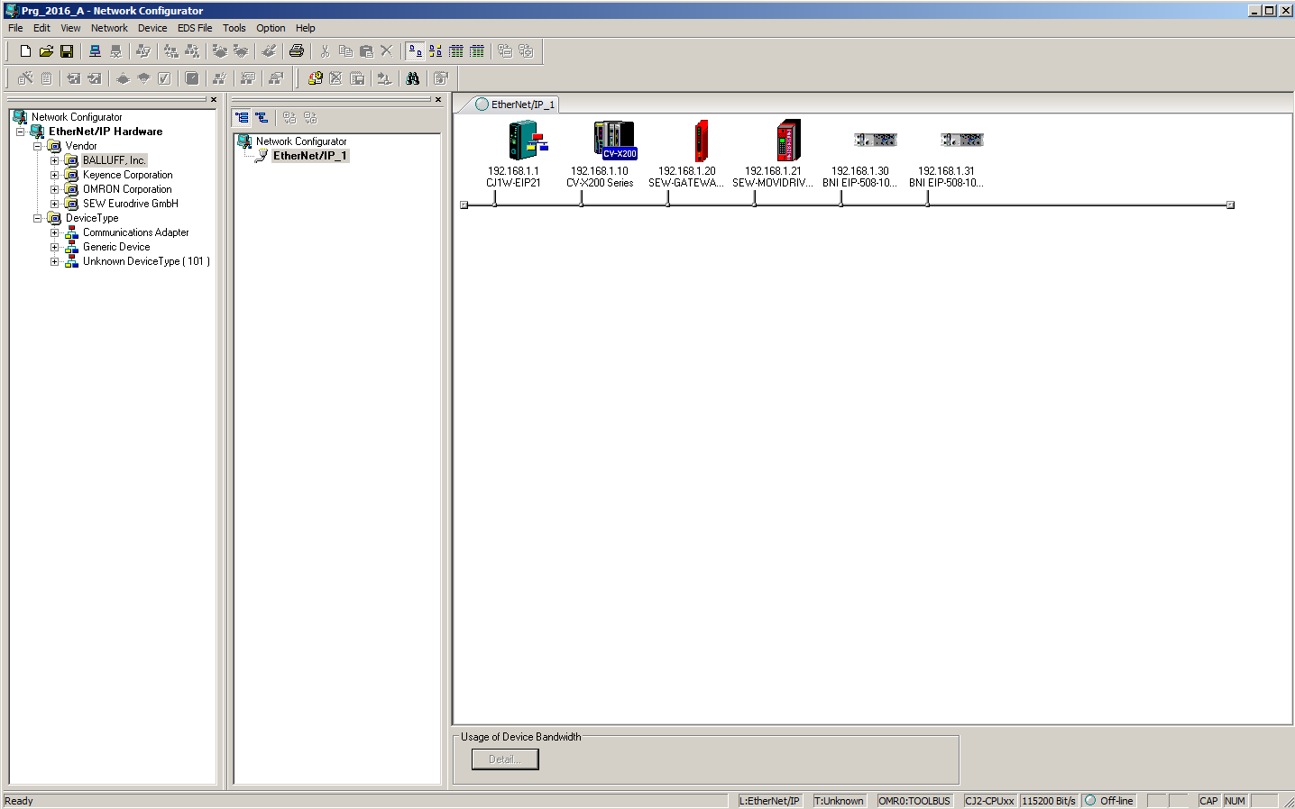This screenshot has width=1295, height=809.
Task: Click the Detail... bandwidth button
Action: [x=505, y=759]
